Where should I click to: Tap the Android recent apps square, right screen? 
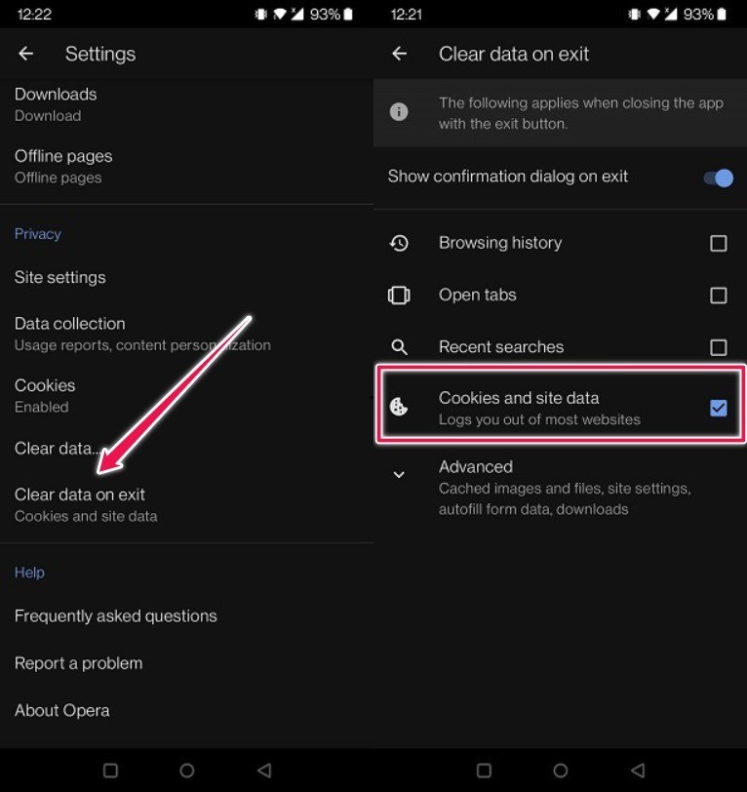484,771
